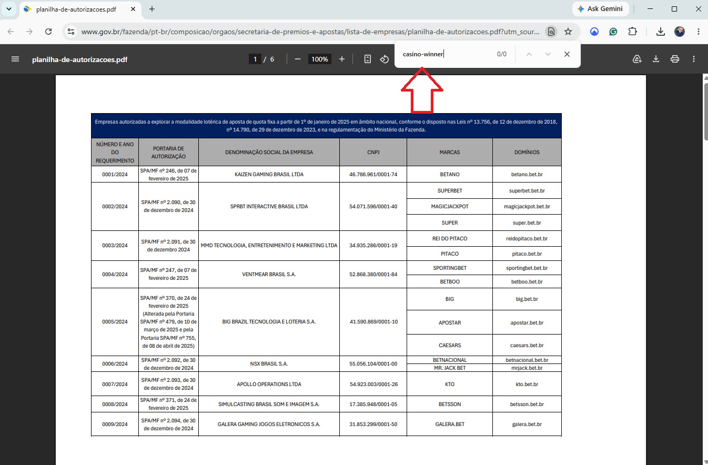Image resolution: width=708 pixels, height=465 pixels.
Task: Click the BETNACIONAL brand cell
Action: pos(450,360)
